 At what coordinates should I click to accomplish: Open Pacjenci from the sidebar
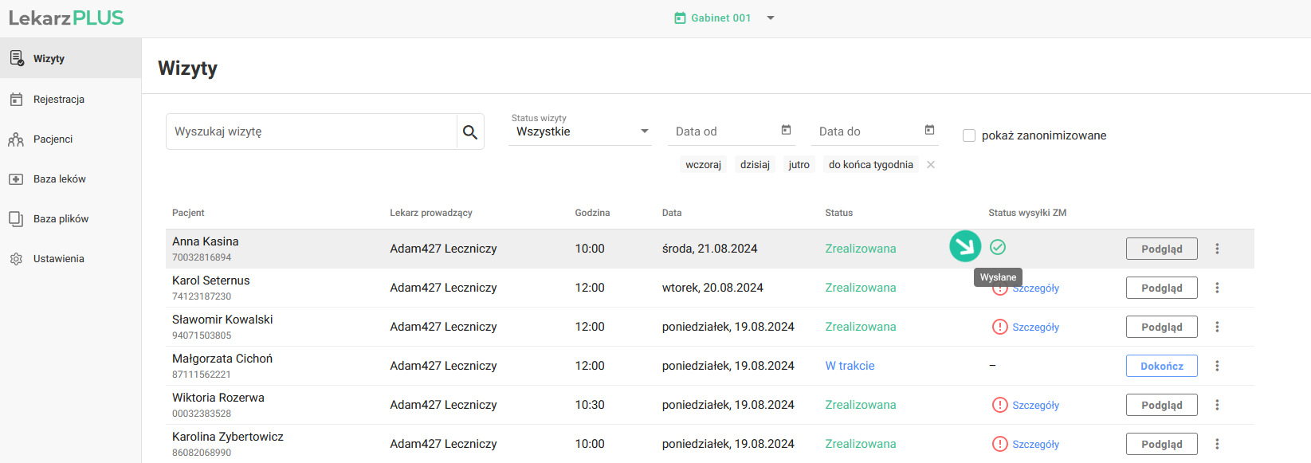coord(53,139)
